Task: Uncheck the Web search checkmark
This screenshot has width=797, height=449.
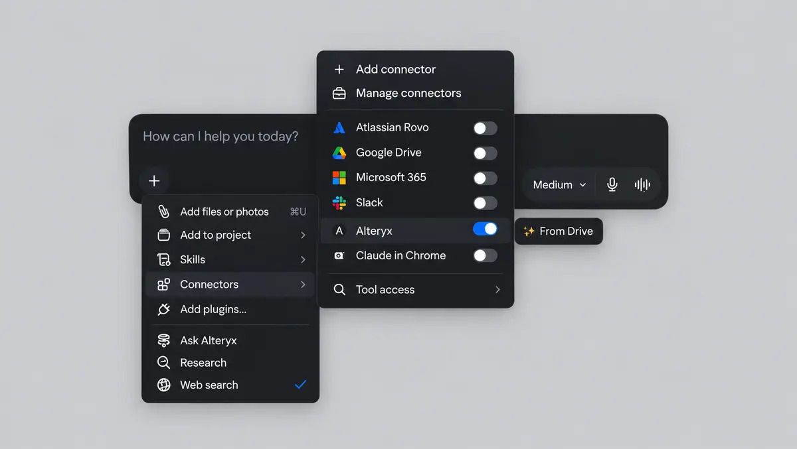Action: [300, 385]
